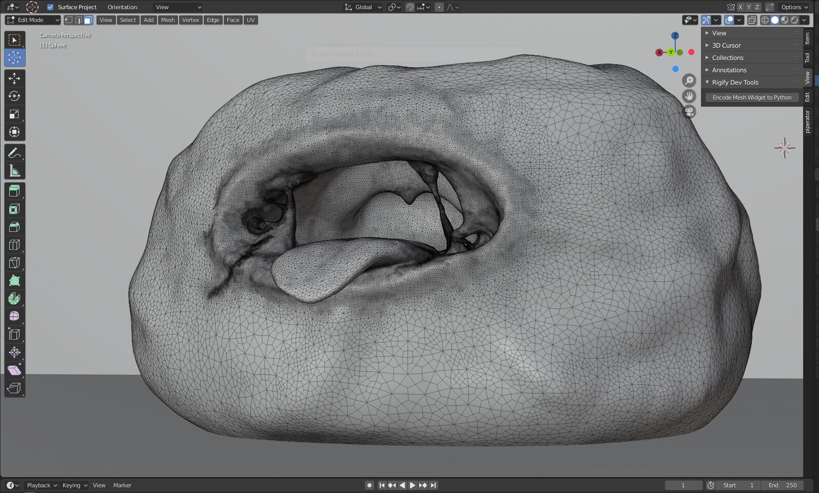The width and height of the screenshot is (819, 493).
Task: Open the UV menu
Action: coord(250,20)
